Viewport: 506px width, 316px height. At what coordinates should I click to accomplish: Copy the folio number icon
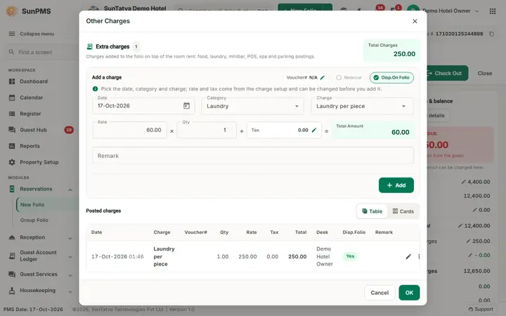491,34
